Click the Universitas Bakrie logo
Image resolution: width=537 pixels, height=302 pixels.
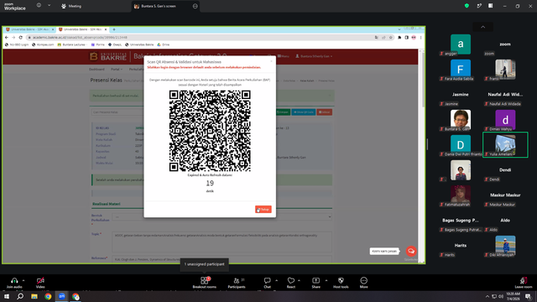pos(108,56)
